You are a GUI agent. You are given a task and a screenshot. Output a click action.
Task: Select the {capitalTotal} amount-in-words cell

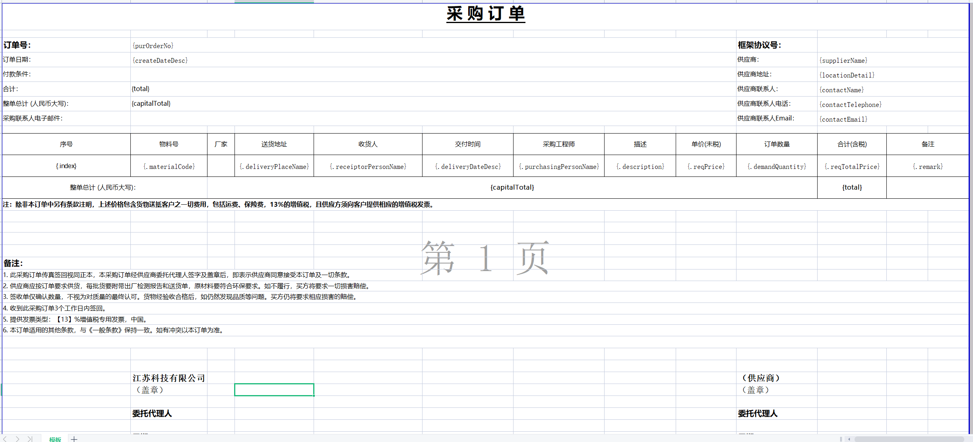pos(512,187)
